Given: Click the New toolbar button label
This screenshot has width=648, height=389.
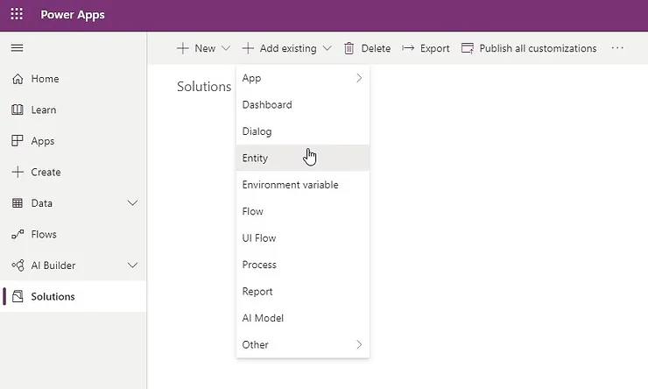Looking at the screenshot, I should click(205, 48).
